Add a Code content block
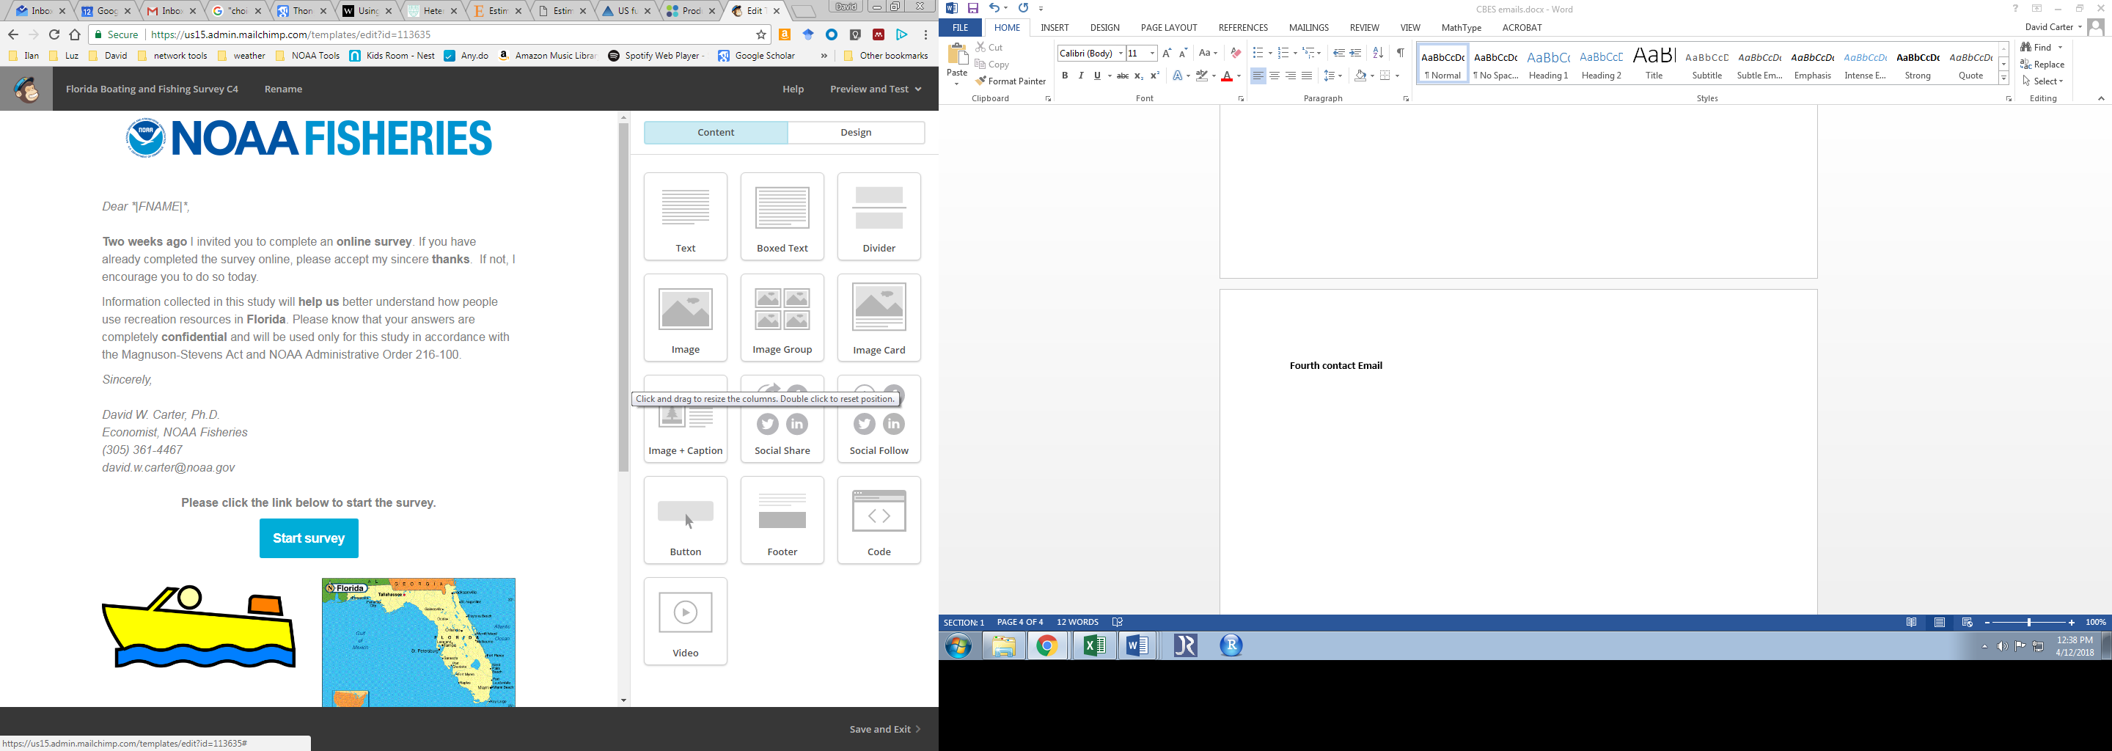Screen dimensions: 2112x751 (879, 521)
